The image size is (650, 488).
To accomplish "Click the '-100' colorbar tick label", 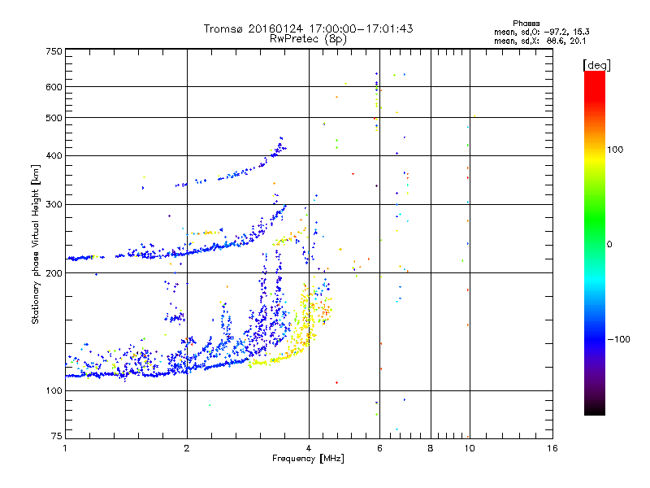I will pos(618,339).
